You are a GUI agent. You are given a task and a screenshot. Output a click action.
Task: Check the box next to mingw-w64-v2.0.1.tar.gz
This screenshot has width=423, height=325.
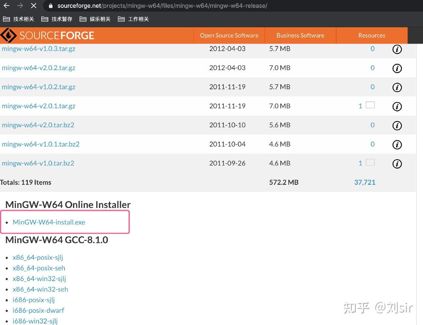(370, 105)
